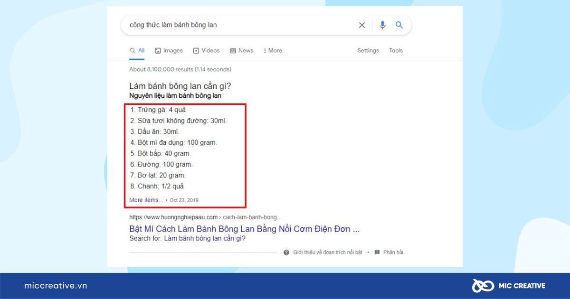Viewport: 570px width, 299px height.
Task: Search for Làm bánh bông lan cần gì? link
Action: pyautogui.click(x=205, y=238)
